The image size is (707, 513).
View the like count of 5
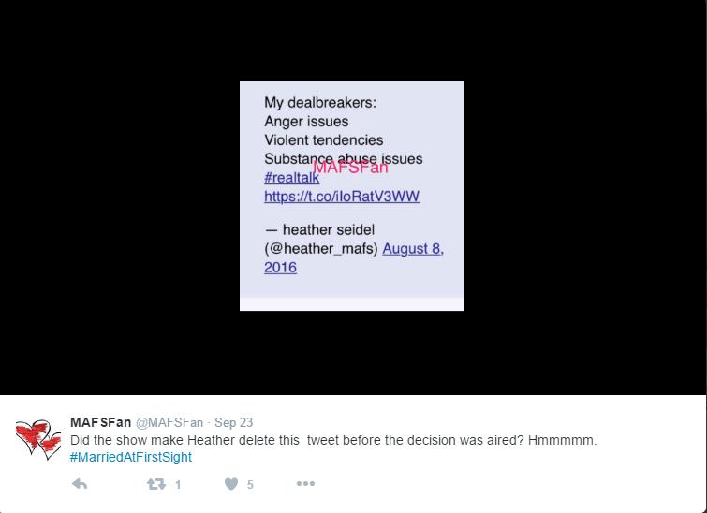tap(250, 485)
